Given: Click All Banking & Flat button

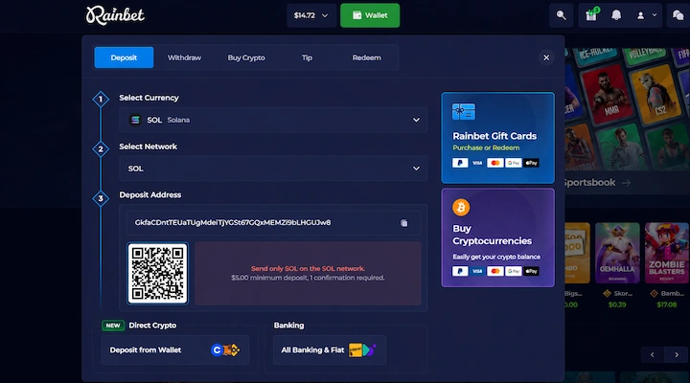Looking at the screenshot, I should point(329,350).
